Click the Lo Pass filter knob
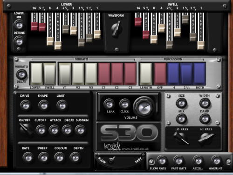The height and width of the screenshot is (175, 233). point(181,138)
